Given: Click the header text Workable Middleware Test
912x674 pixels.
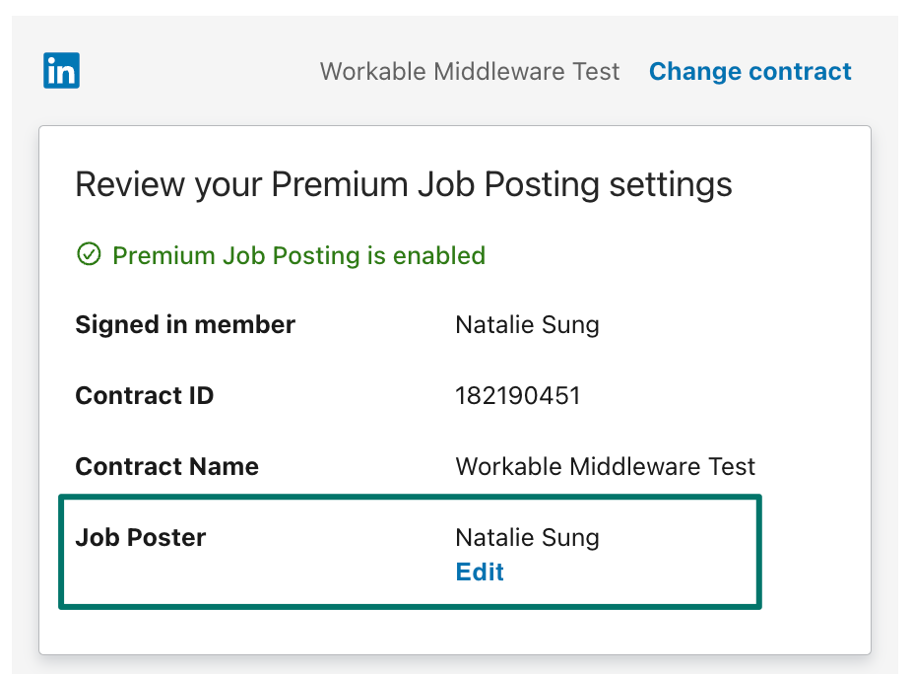Looking at the screenshot, I should point(470,72).
